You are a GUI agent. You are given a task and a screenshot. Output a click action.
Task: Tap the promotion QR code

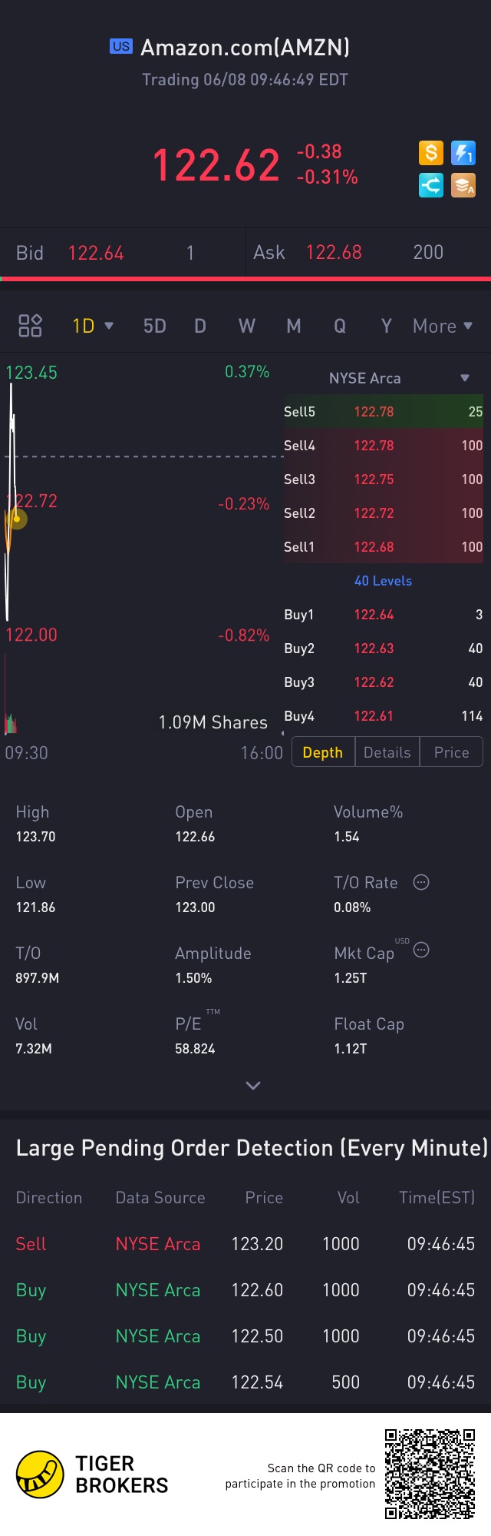pyautogui.click(x=430, y=1474)
